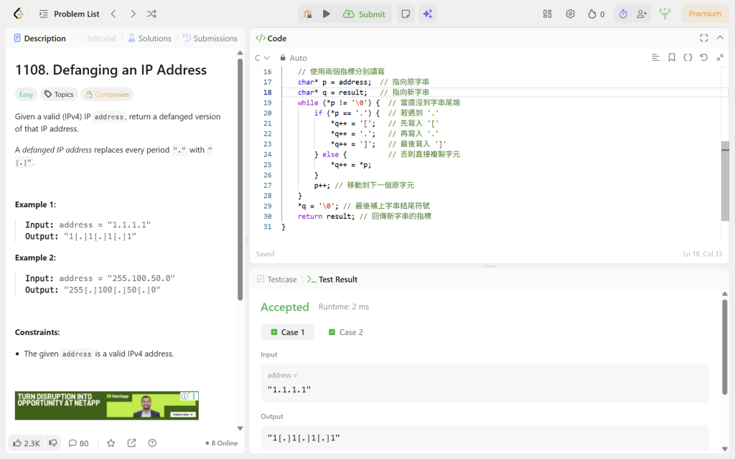Viewport: 735px width, 459px height.
Task: Go to the previous problem arrow
Action: pyautogui.click(x=113, y=14)
